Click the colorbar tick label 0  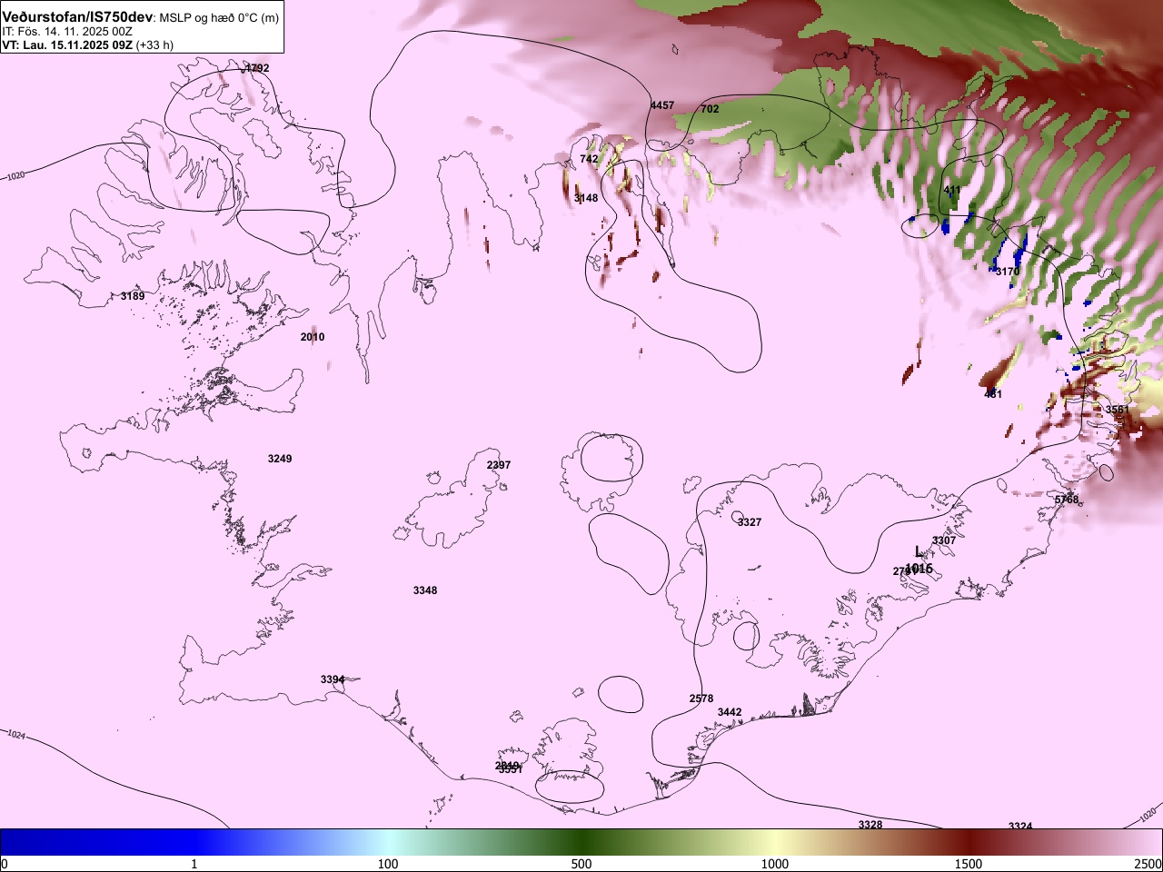(x=5, y=863)
